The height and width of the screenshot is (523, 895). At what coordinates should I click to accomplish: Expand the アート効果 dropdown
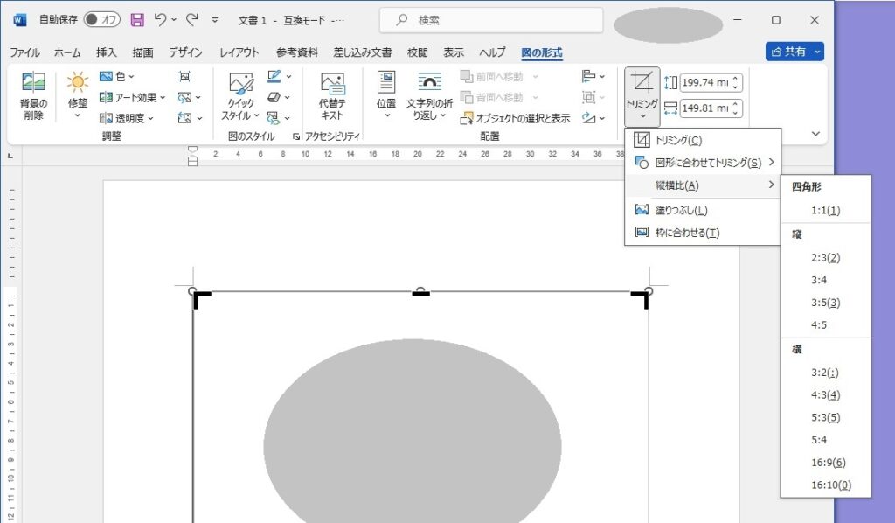133,97
